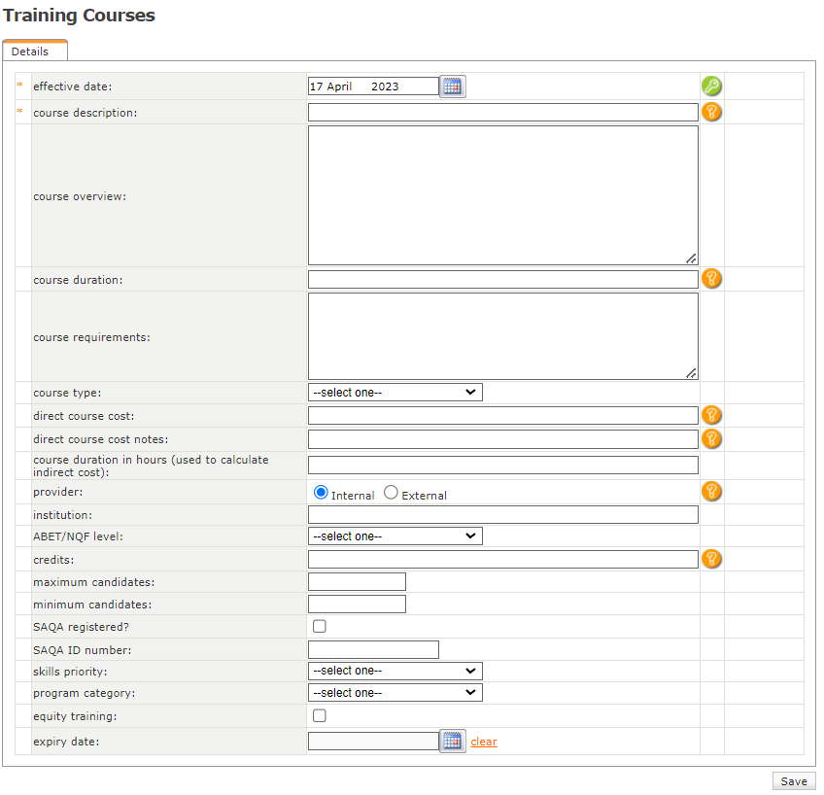Open the effective date calendar picker

[x=452, y=86]
